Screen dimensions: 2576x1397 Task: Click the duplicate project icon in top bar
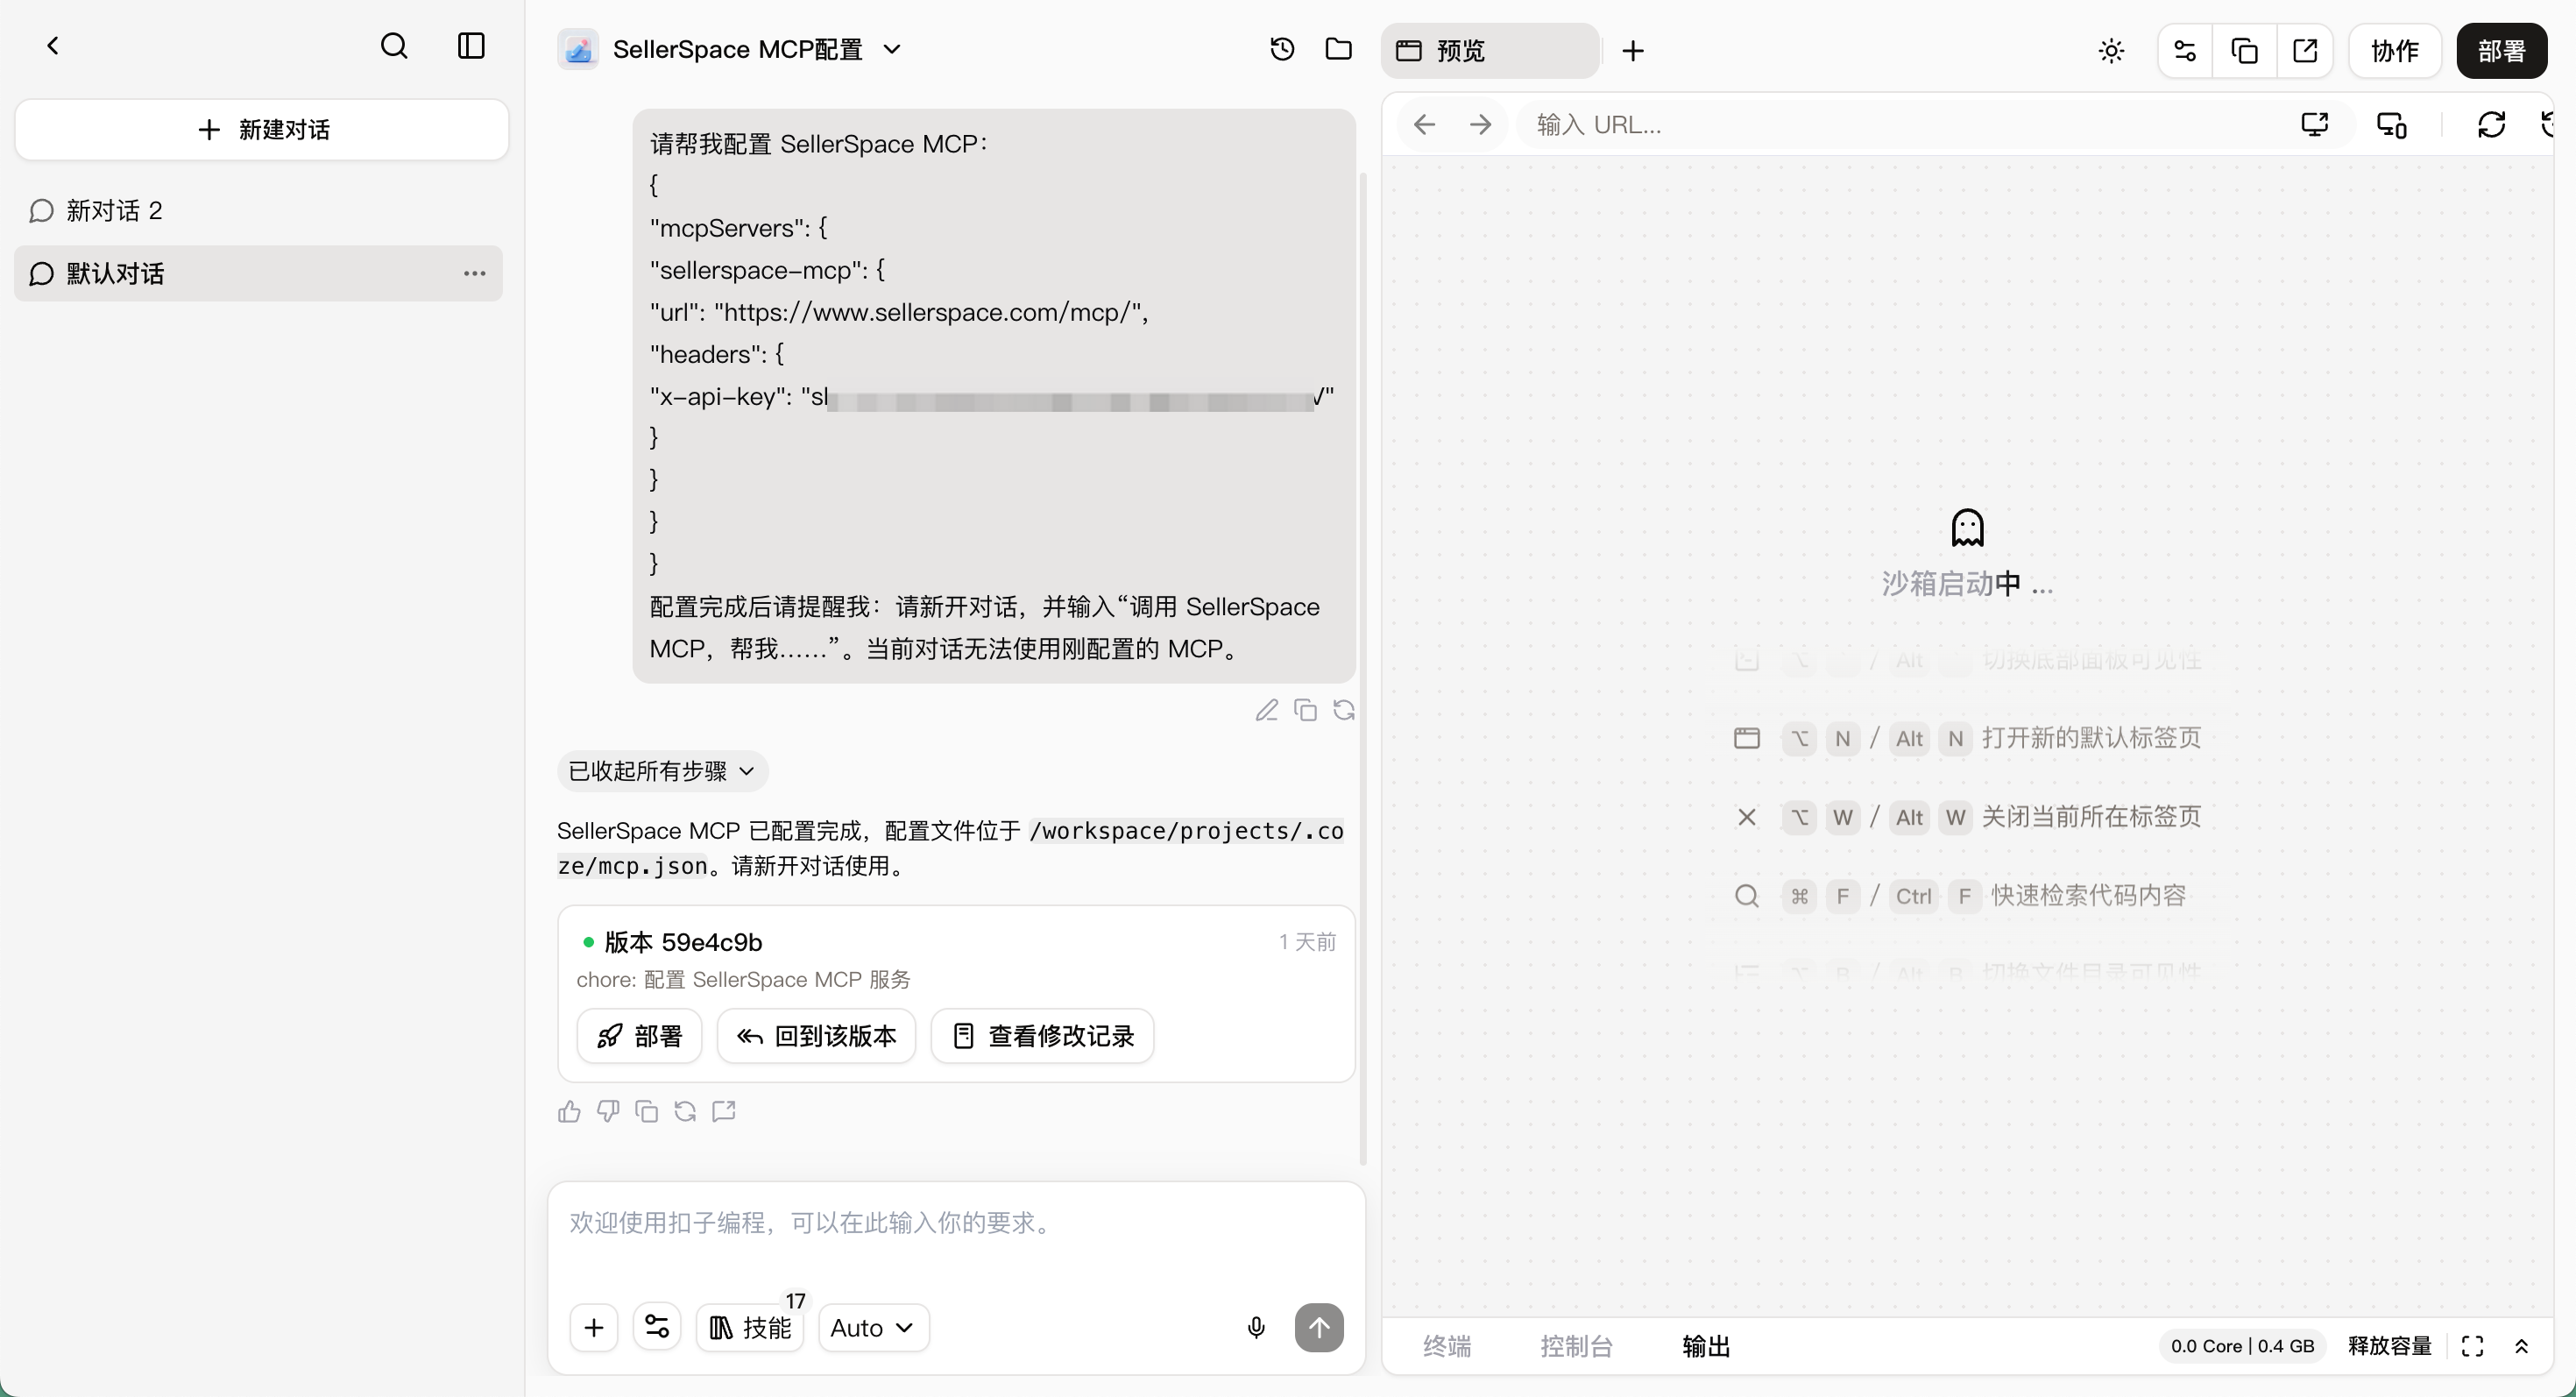(x=2245, y=51)
